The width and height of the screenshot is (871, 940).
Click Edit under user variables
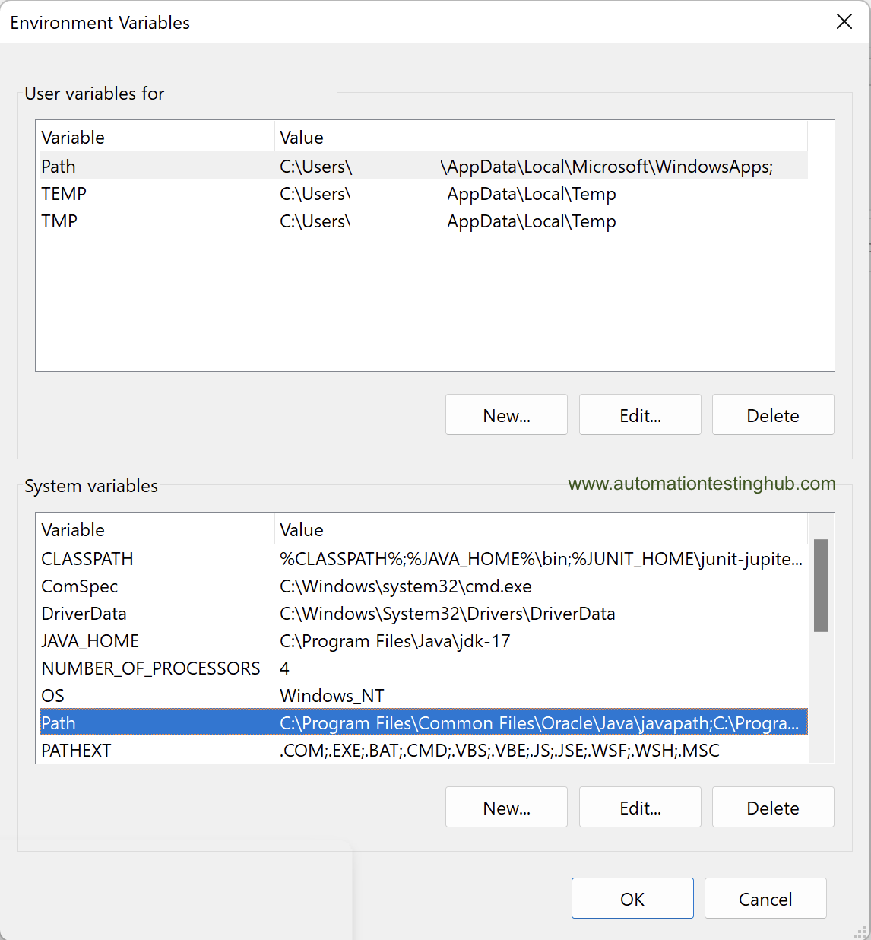640,414
